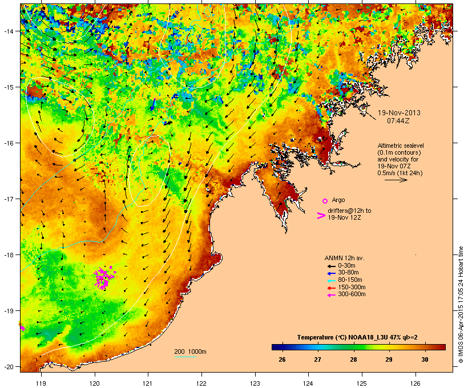
Task: Click the latitude axis label '-14'
Action: (8, 31)
